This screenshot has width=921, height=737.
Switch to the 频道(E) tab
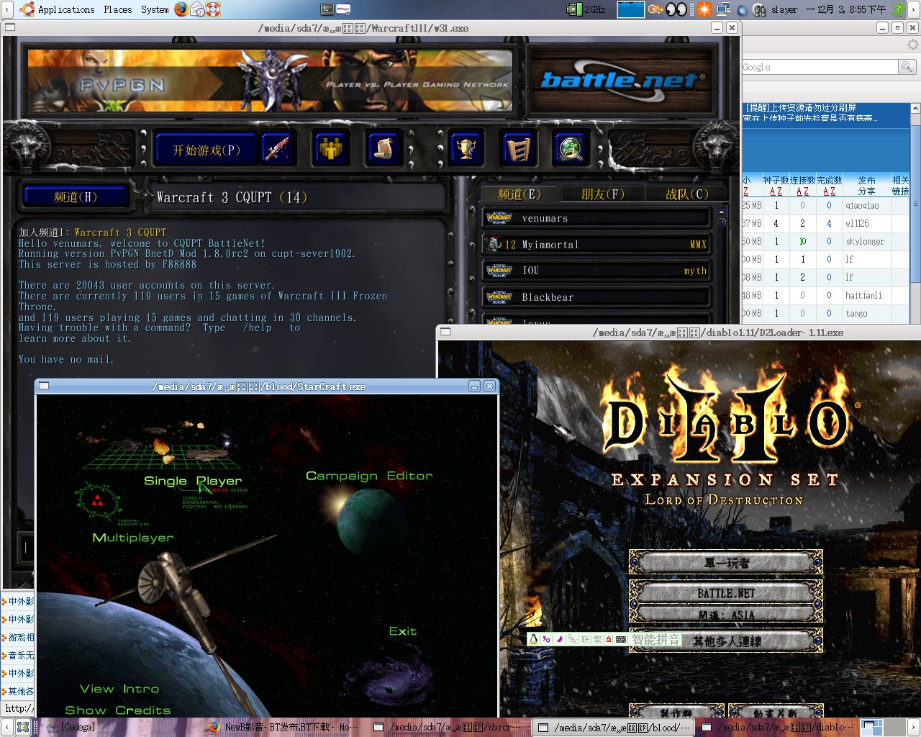(520, 194)
